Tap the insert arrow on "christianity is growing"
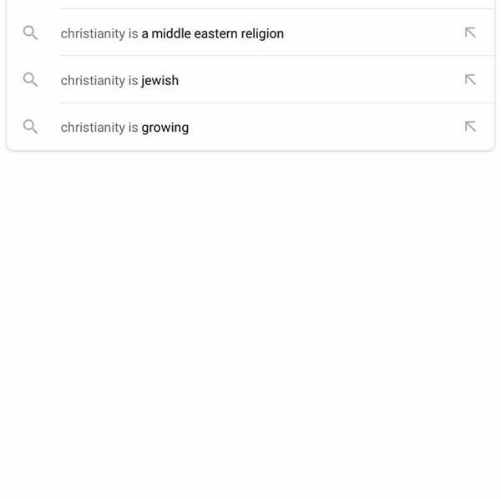This screenshot has width=501, height=499. tap(470, 127)
